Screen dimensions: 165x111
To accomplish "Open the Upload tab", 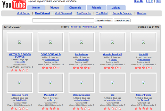I will click(116, 7).
